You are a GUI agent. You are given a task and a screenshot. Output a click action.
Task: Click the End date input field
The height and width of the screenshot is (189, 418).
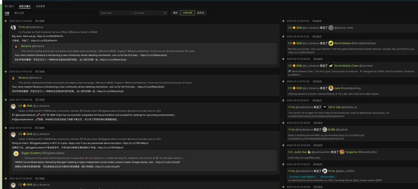[148, 13]
